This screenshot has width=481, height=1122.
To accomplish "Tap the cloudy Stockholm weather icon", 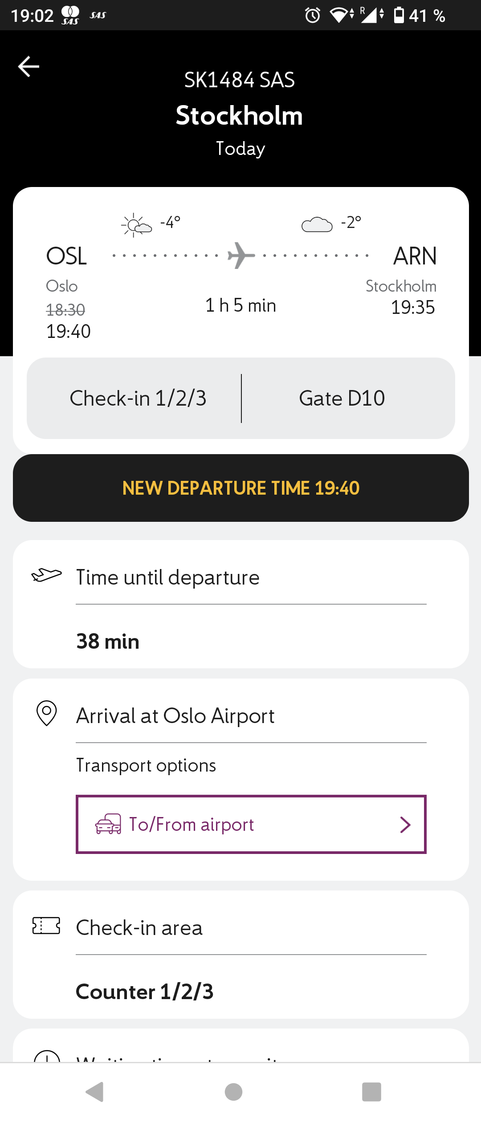I will tap(317, 224).
